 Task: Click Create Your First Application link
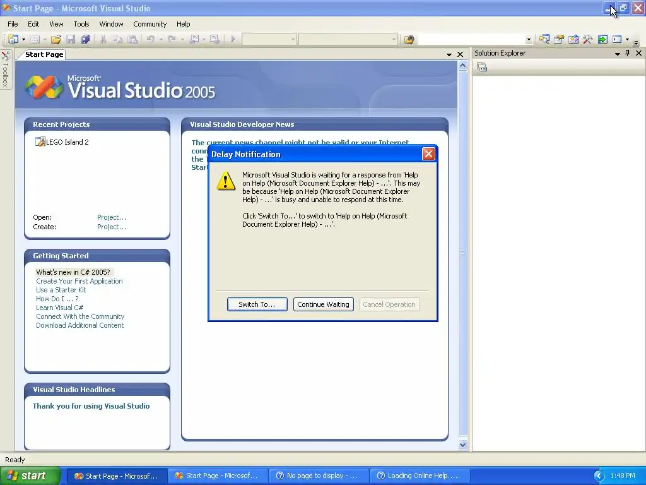79,281
